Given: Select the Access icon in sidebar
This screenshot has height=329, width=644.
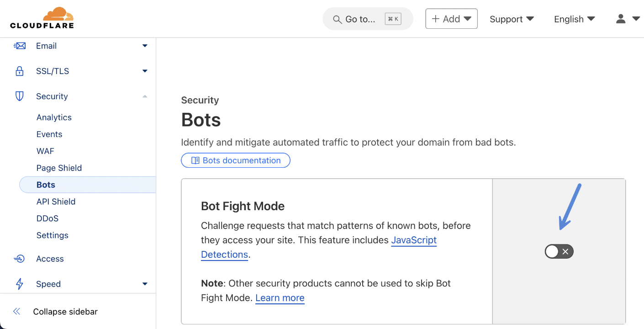Looking at the screenshot, I should (x=20, y=259).
